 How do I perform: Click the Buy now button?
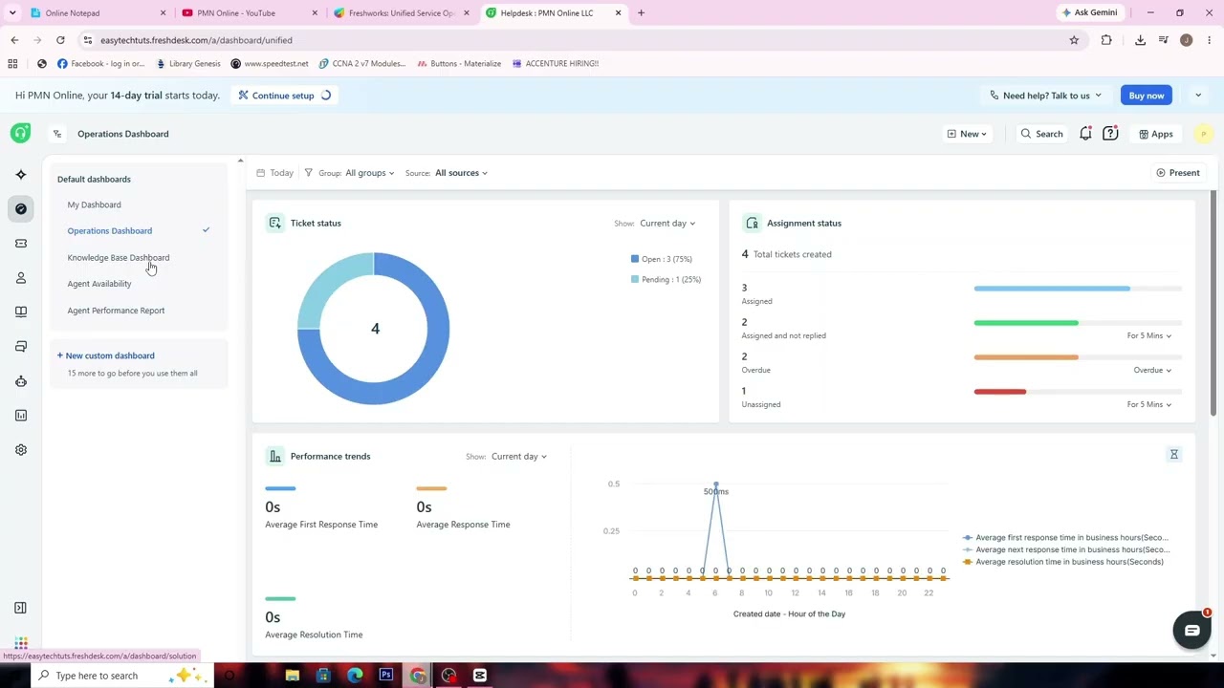click(x=1146, y=96)
